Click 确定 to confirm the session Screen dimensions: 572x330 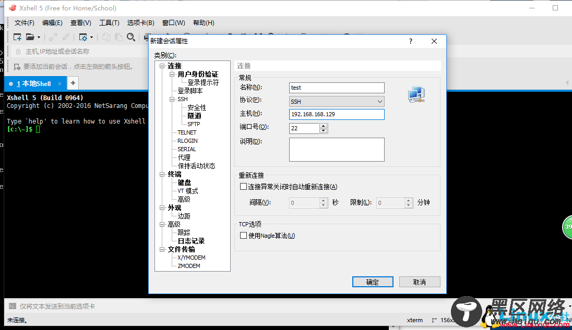coord(373,282)
